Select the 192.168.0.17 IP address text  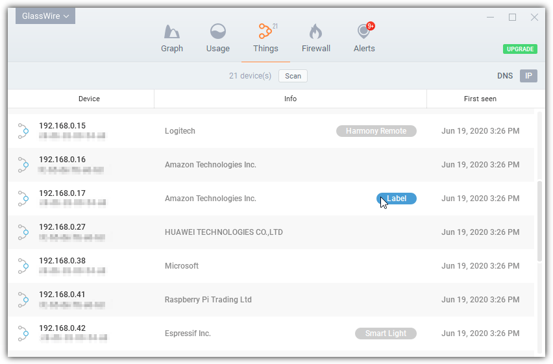62,193
